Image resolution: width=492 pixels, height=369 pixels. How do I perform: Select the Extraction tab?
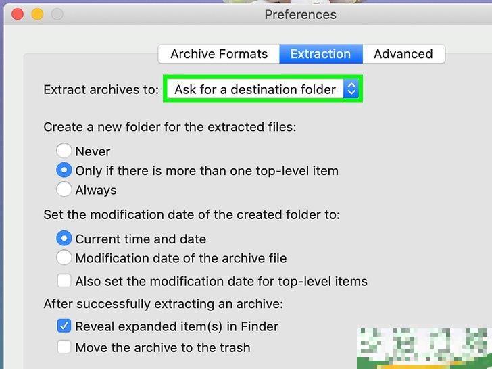pyautogui.click(x=320, y=54)
